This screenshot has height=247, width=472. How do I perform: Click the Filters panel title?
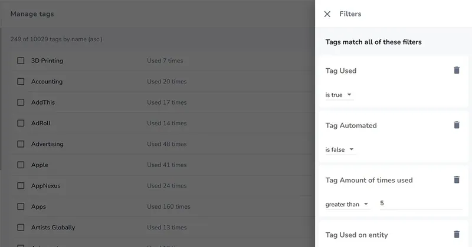(x=350, y=14)
